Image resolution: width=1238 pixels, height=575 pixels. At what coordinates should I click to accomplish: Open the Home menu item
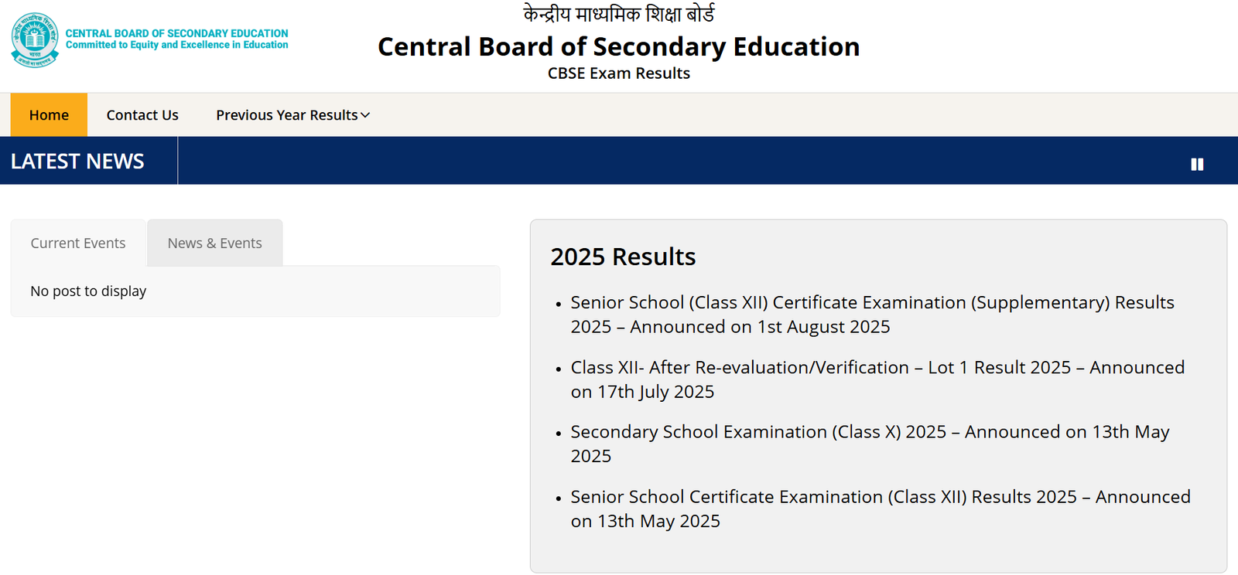[x=49, y=114]
